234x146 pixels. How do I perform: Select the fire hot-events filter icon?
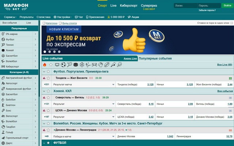click(45, 65)
